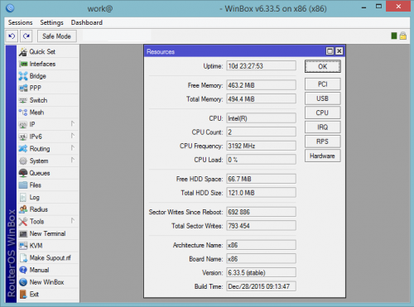Click the IP menu icon
The image size is (414, 307).
(x=23, y=125)
